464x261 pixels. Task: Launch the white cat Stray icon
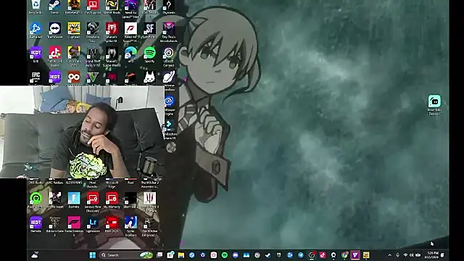tap(149, 78)
